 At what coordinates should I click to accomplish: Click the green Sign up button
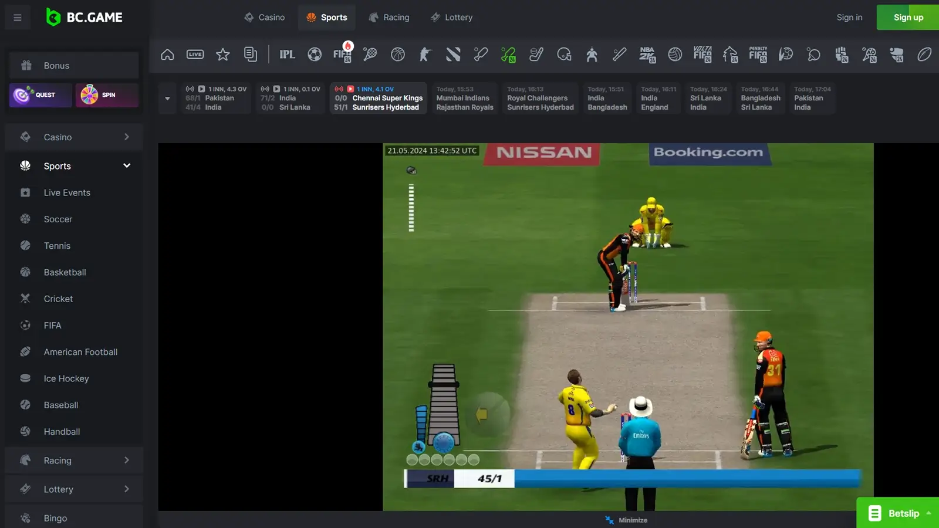point(908,18)
